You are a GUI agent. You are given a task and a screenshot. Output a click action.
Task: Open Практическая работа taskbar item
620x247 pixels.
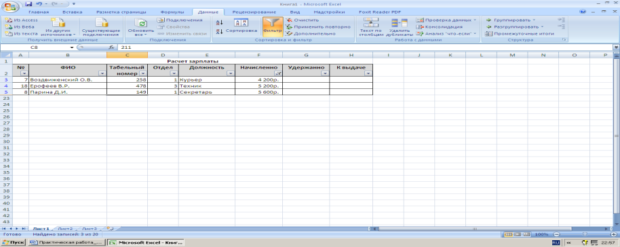(67, 242)
